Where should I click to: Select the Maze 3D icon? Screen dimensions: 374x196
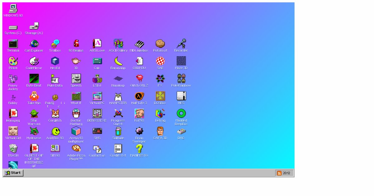pos(181,62)
